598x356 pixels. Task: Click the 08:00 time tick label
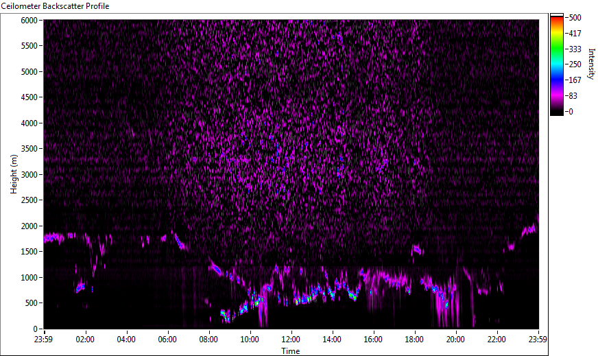(208, 340)
